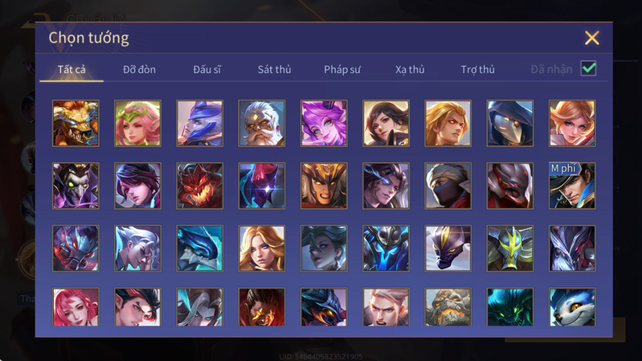This screenshot has height=361, width=642.
Task: Pick the purple-haired girl hero portrait
Action: (x=324, y=123)
